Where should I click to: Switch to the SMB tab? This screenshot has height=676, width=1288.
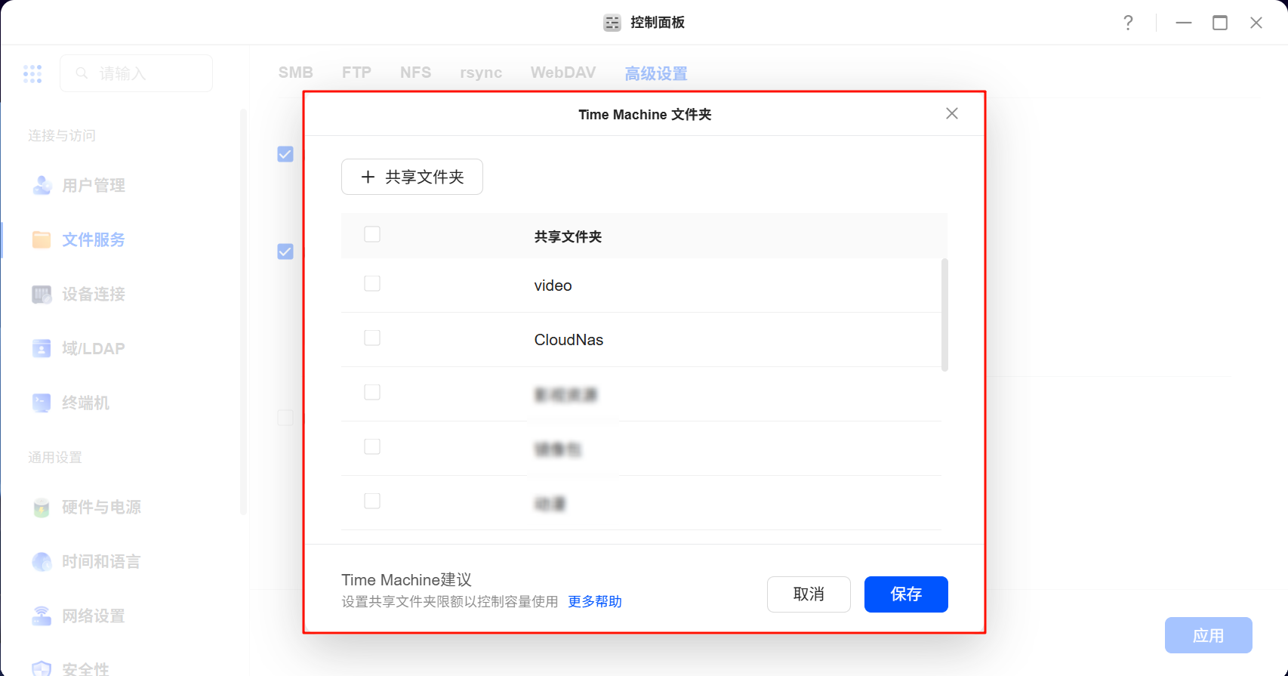click(x=295, y=73)
